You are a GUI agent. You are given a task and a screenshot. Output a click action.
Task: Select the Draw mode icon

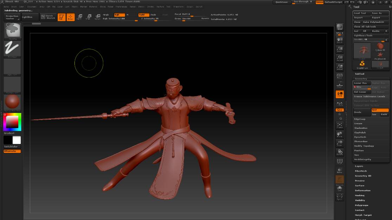(71, 17)
